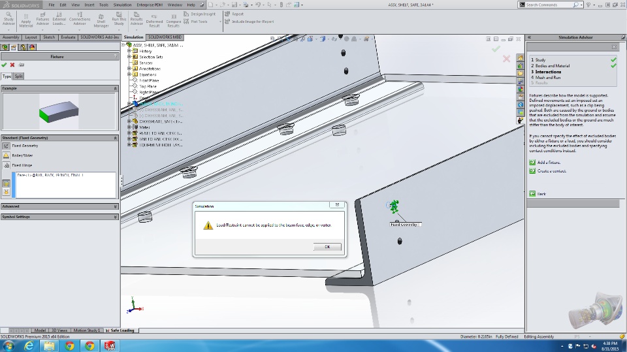
Task: Expand the History tree node
Action: (x=129, y=51)
